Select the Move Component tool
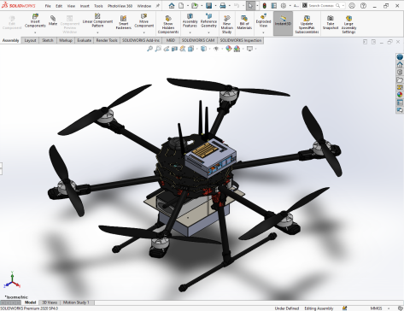Image resolution: width=404 pixels, height=311 pixels. pyautogui.click(x=143, y=21)
